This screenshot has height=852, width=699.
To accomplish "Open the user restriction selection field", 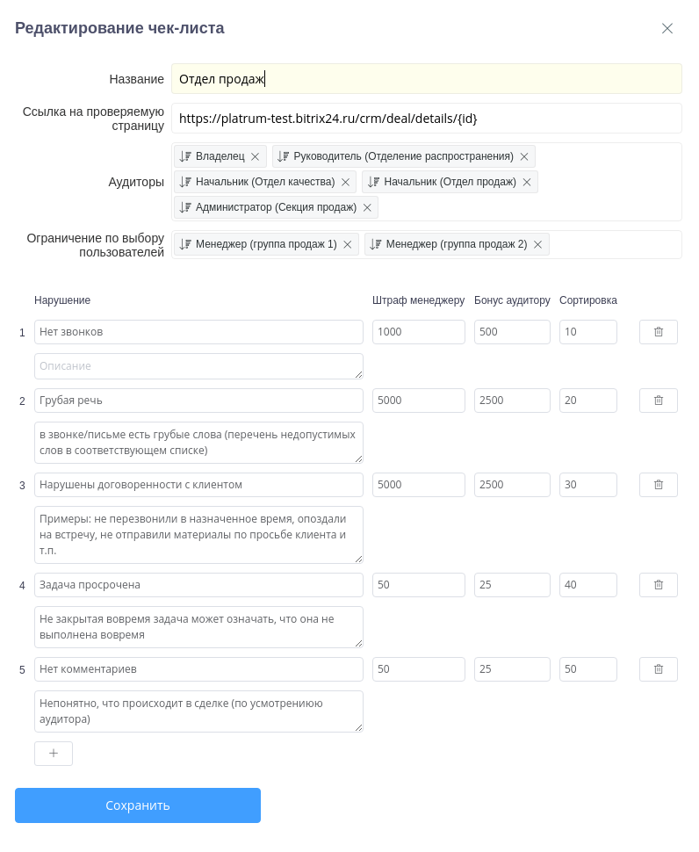I will click(x=615, y=244).
